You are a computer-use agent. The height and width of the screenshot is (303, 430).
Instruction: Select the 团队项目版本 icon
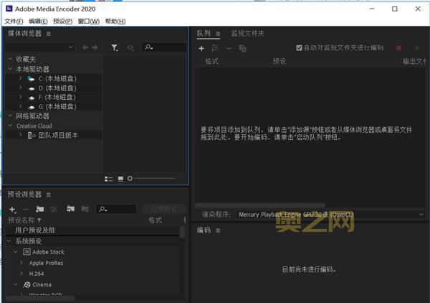[32, 135]
